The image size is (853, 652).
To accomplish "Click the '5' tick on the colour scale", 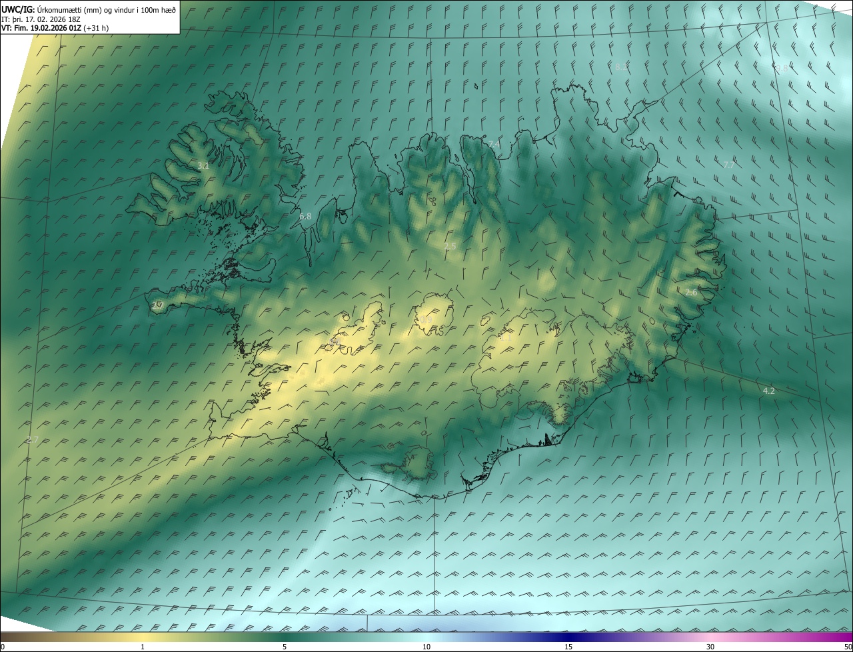I will (x=285, y=647).
